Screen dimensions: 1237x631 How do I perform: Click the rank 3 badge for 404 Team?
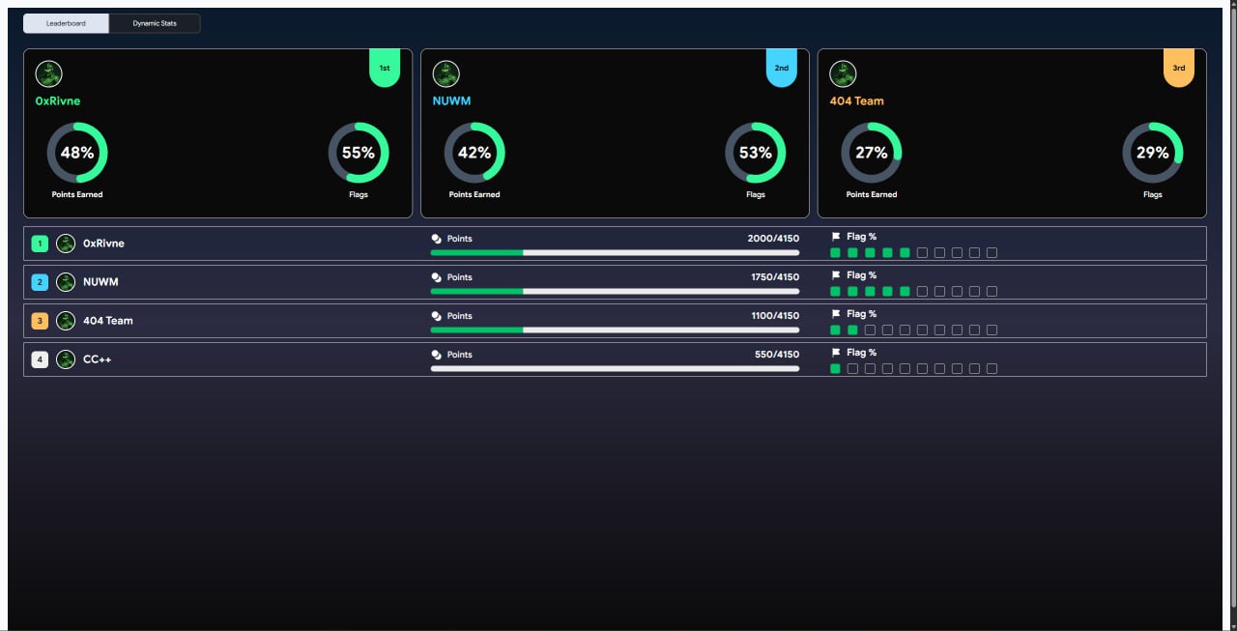tap(40, 321)
